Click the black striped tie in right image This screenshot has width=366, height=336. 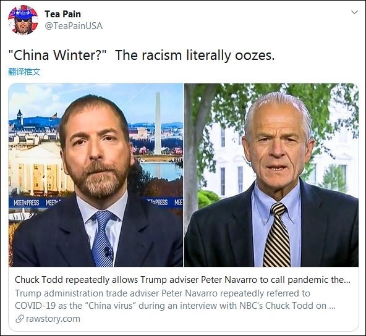coord(278,234)
